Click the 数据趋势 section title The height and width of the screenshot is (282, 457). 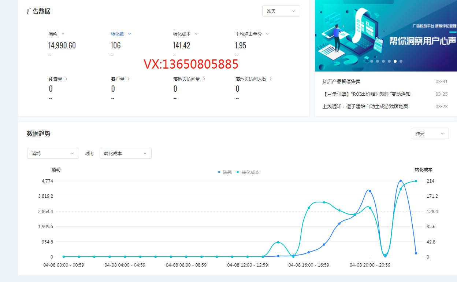[38, 133]
